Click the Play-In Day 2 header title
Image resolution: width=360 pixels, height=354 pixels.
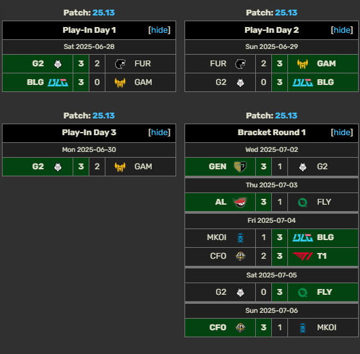coord(271,30)
